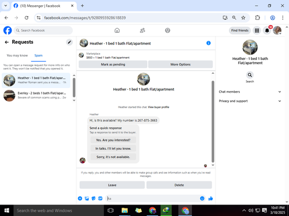
Task: Open Heather 1 bed 1 bath request
Action: coord(36,80)
